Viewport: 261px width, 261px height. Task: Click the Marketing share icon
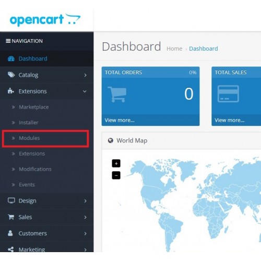pyautogui.click(x=11, y=250)
